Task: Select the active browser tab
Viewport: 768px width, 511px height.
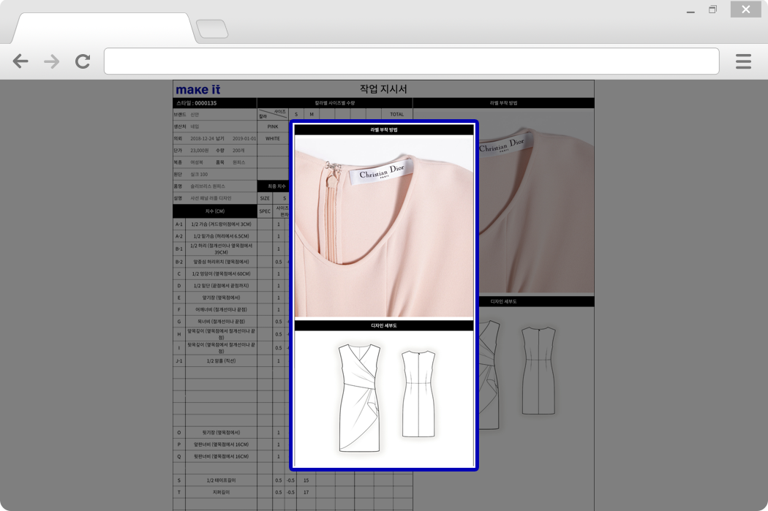Action: coord(103,29)
